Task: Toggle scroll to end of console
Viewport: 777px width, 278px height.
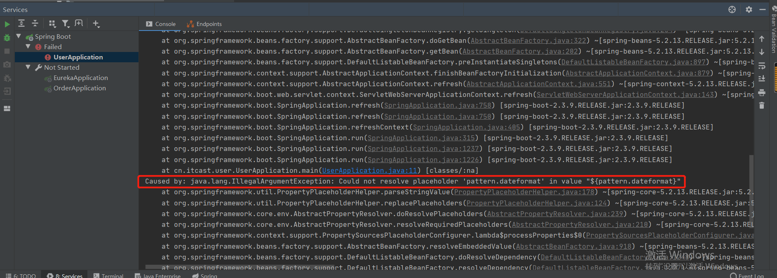Action: tap(762, 79)
